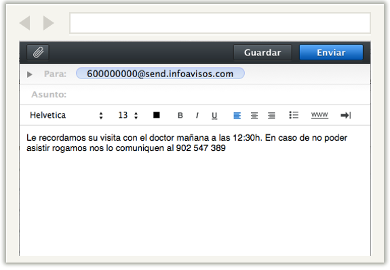The height and width of the screenshot is (270, 390).
Task: Open the black text color swatch
Action: (x=157, y=115)
